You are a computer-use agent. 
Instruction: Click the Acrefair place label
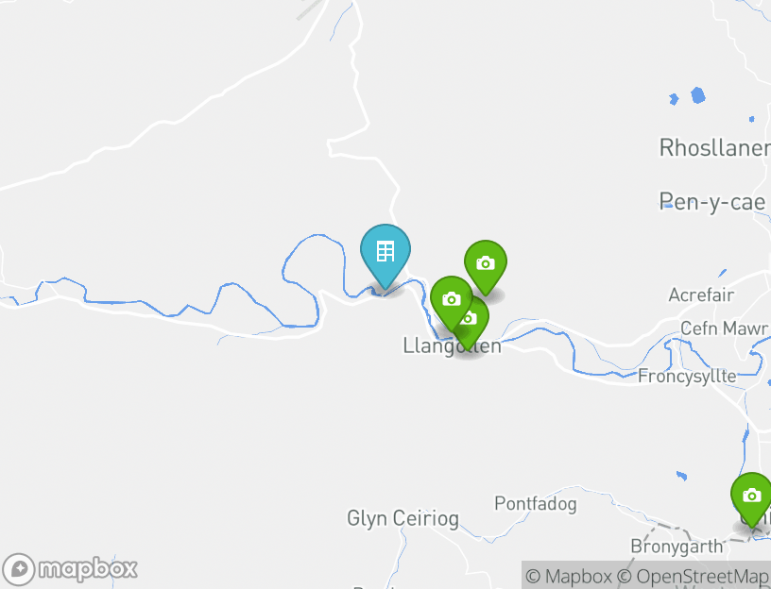tap(701, 294)
